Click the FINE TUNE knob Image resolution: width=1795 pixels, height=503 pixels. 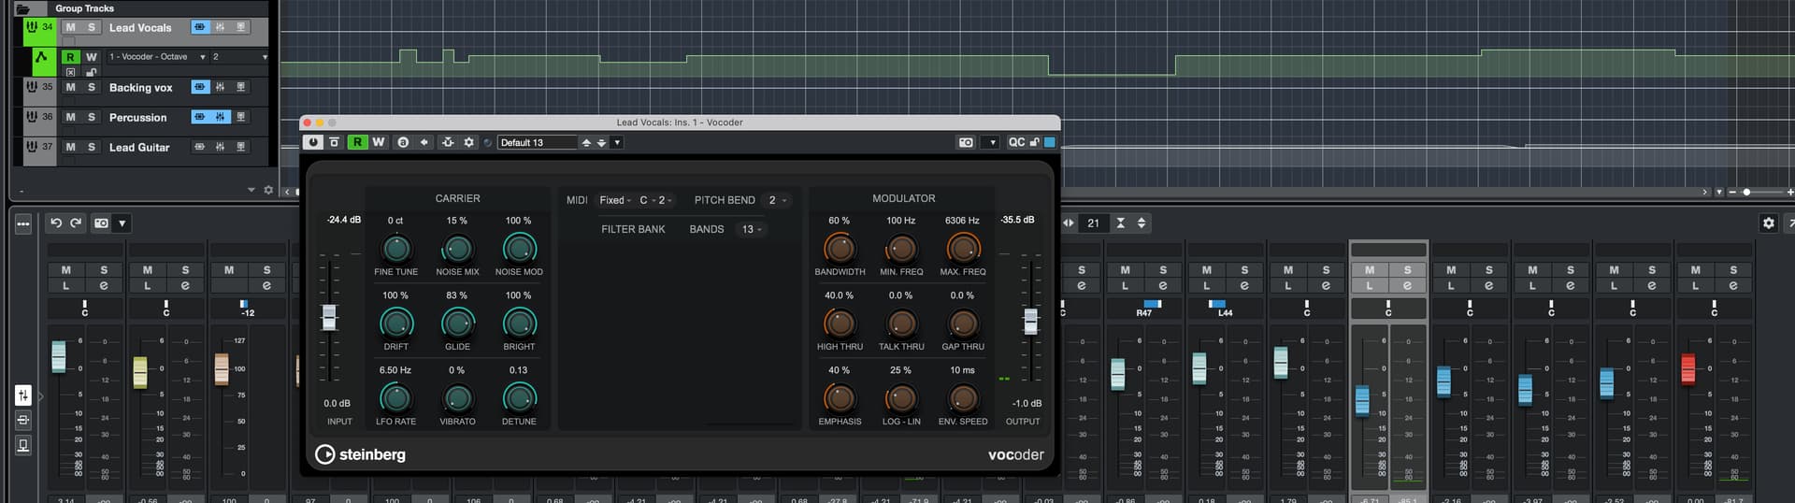[x=396, y=249]
